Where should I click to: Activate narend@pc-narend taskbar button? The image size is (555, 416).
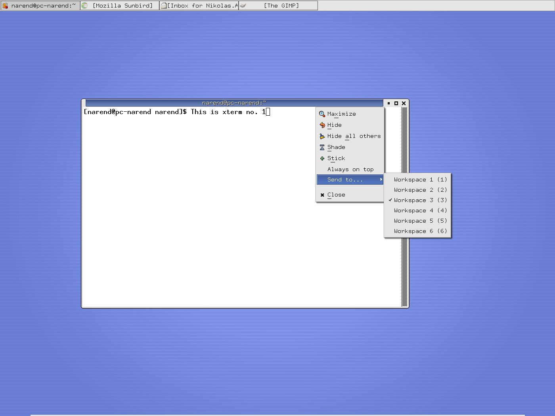[x=40, y=6]
